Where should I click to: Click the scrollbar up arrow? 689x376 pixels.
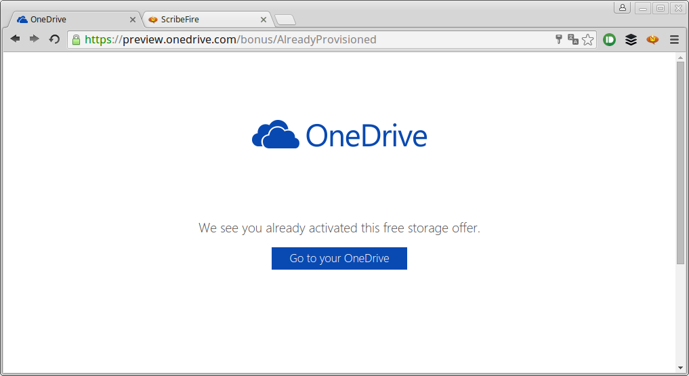(680, 58)
